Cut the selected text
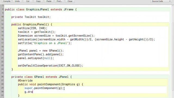 point(28,1)
